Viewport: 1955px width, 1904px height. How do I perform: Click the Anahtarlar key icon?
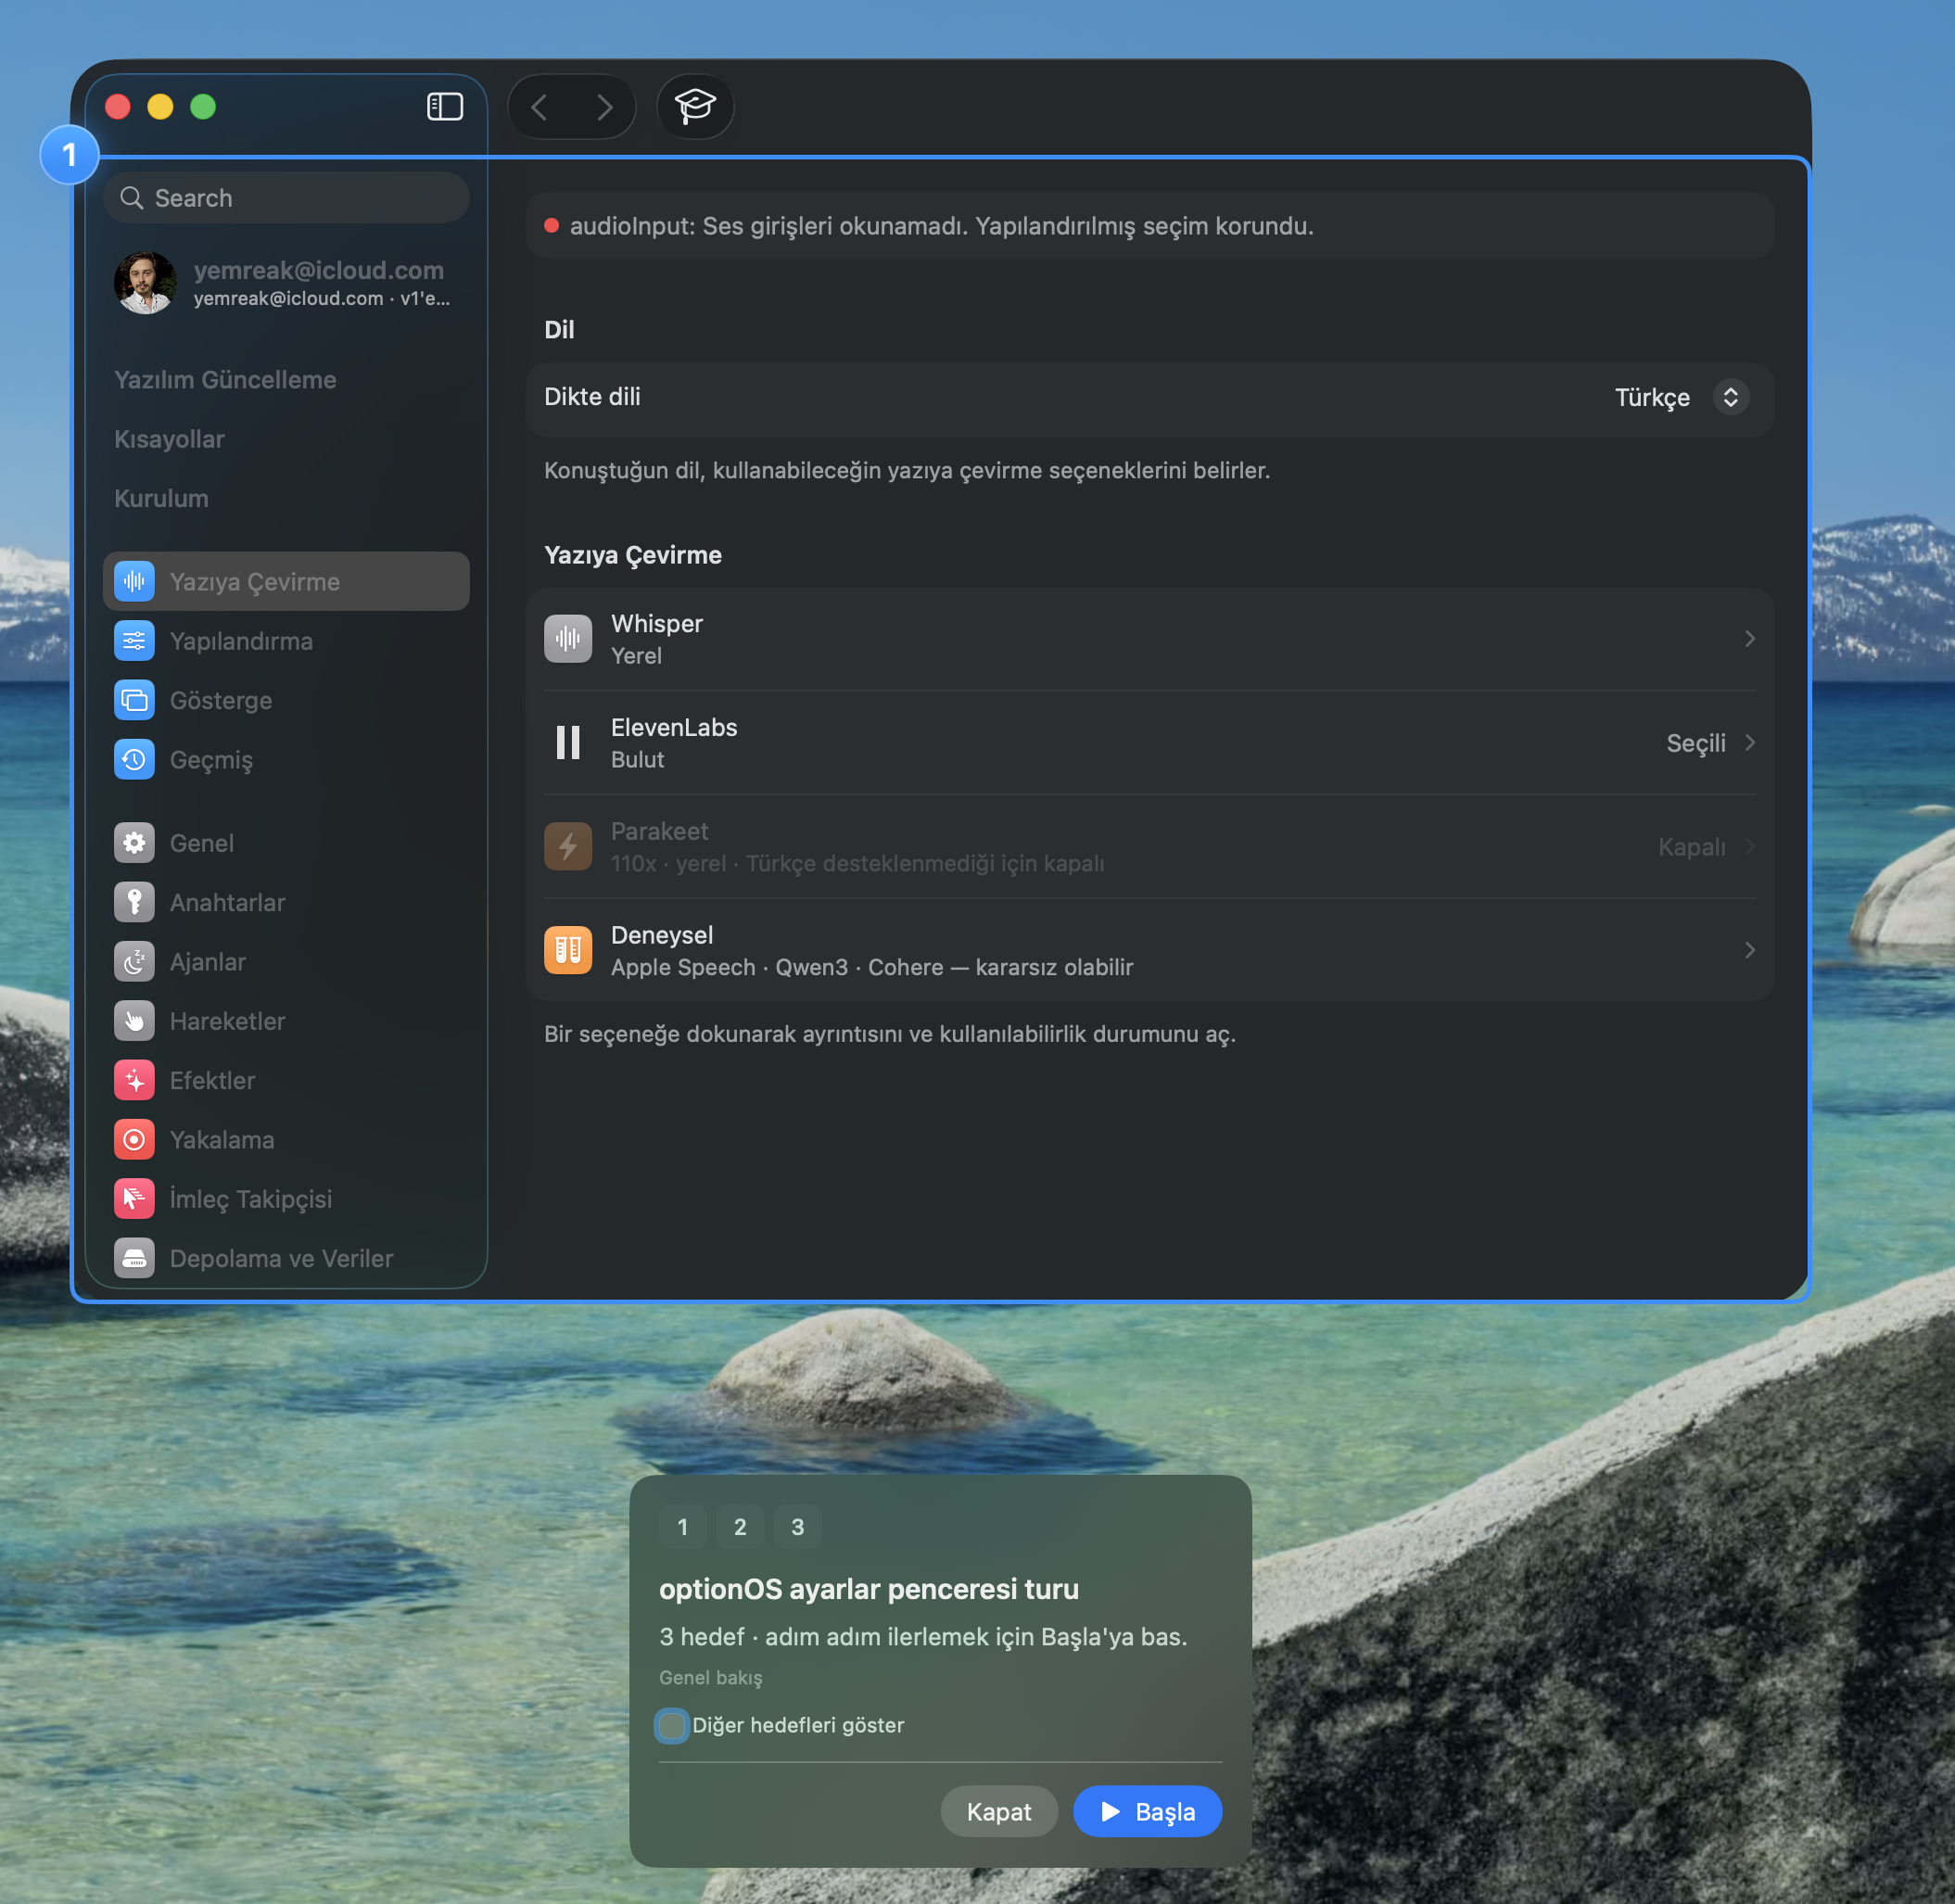[x=134, y=902]
